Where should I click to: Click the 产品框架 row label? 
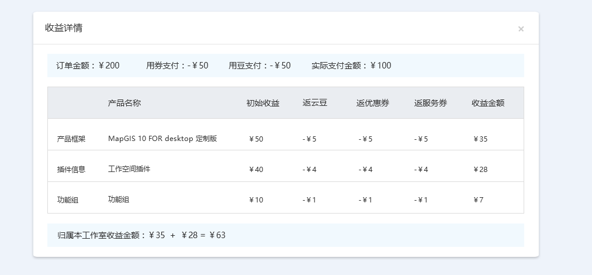coord(71,139)
